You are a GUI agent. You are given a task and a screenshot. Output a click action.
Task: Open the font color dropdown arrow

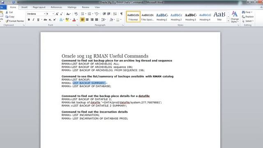point(77,20)
